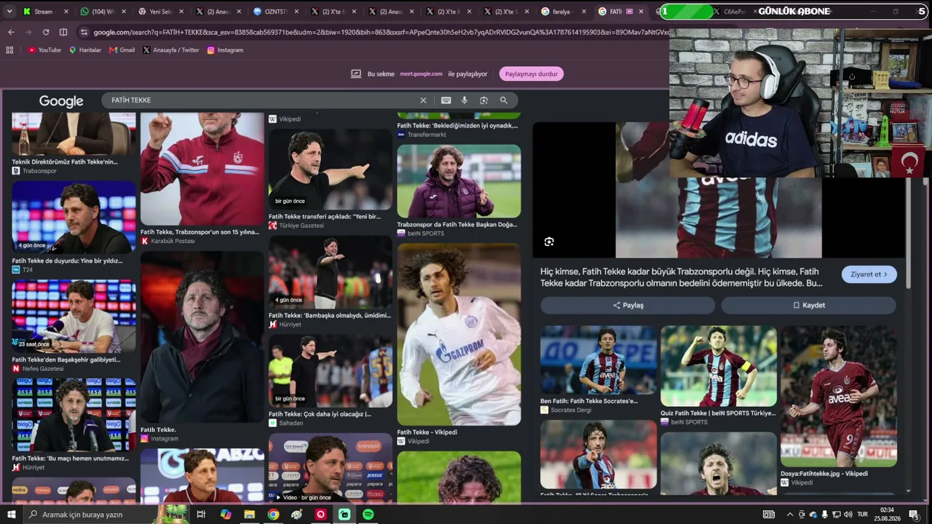The image size is (932, 524).
Task: Show hidden system tray icons
Action: [x=790, y=515]
